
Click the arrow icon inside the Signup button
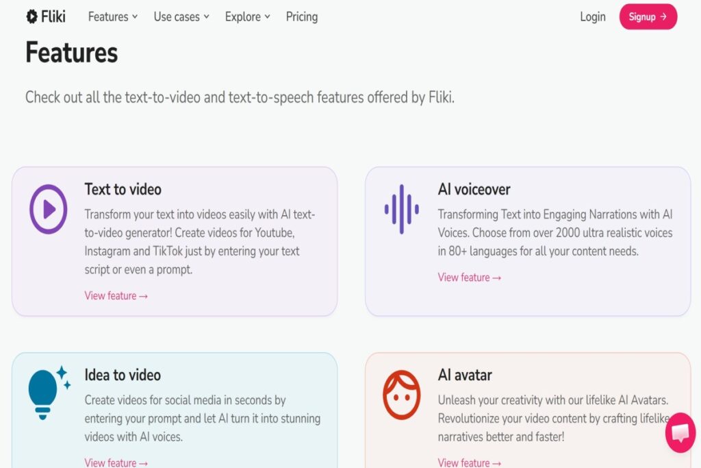pos(662,16)
